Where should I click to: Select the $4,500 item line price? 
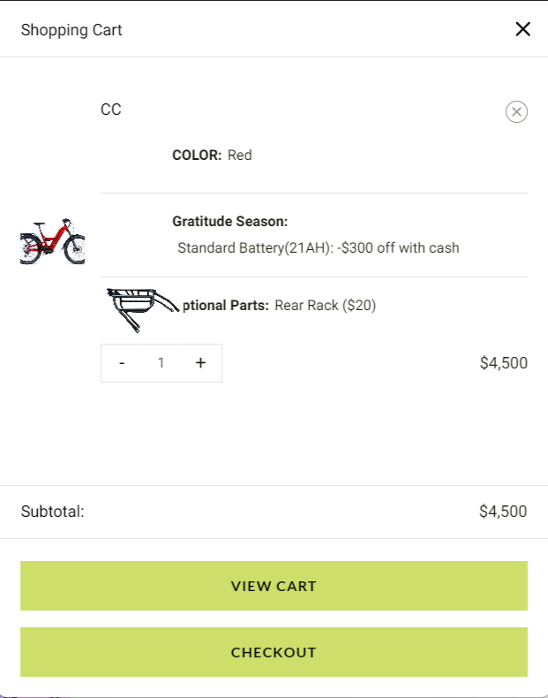504,363
